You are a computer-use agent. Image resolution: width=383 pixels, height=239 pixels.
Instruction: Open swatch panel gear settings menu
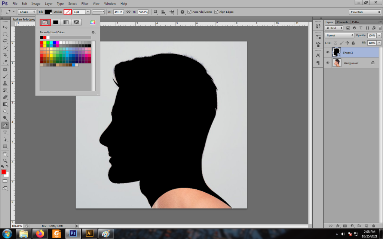click(x=93, y=32)
